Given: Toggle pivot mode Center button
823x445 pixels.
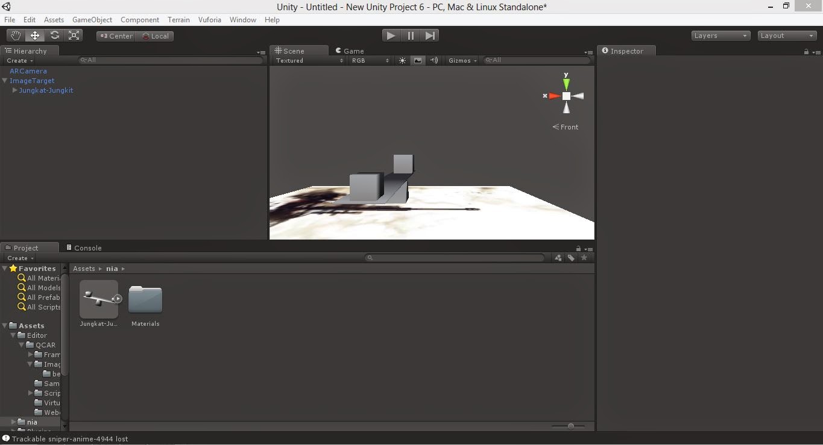Looking at the screenshot, I should (x=116, y=36).
